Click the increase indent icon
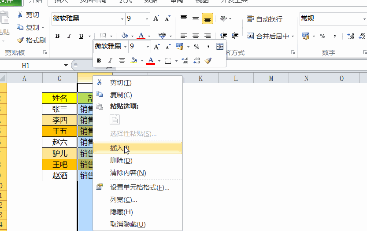Viewport: 367px width, 231px height. [235, 36]
